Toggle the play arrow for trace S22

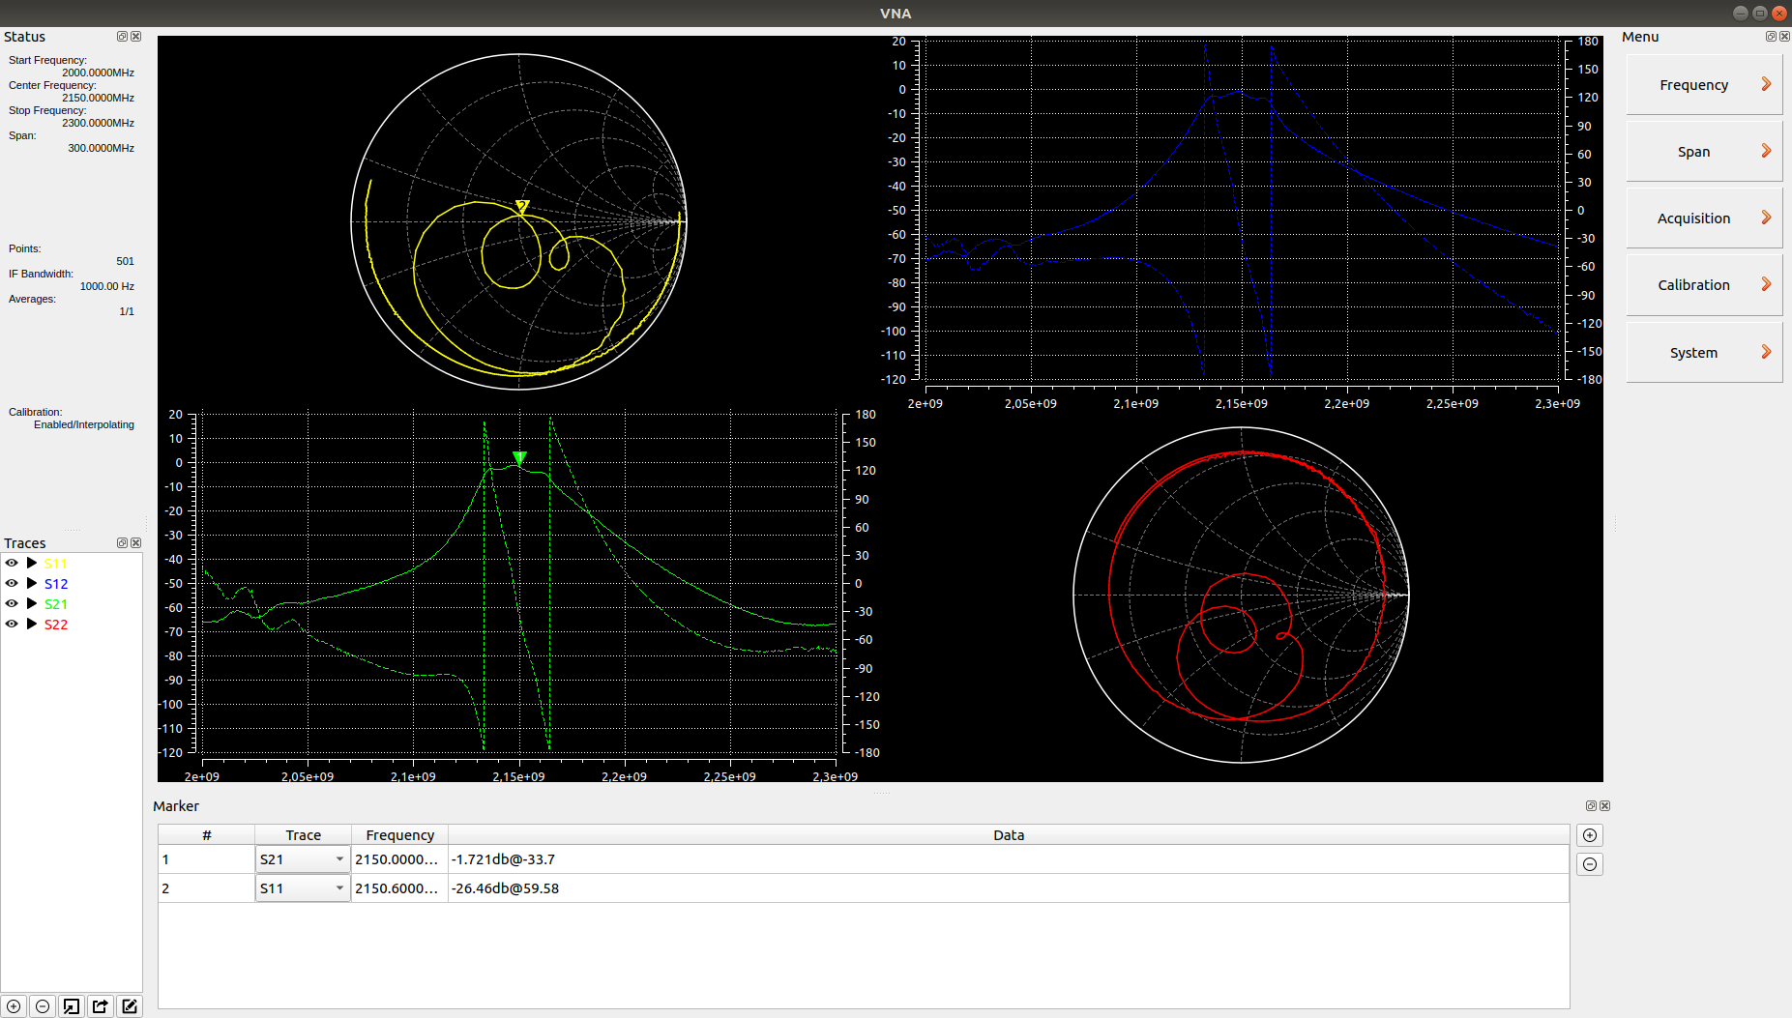32,624
